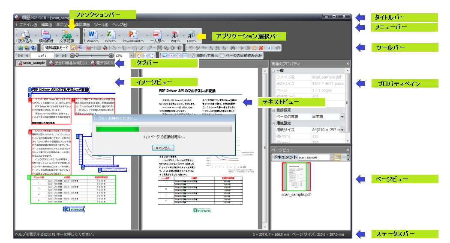This screenshot has height=243, width=450.
Task: Go to previous page arrow
Action: 27,56
